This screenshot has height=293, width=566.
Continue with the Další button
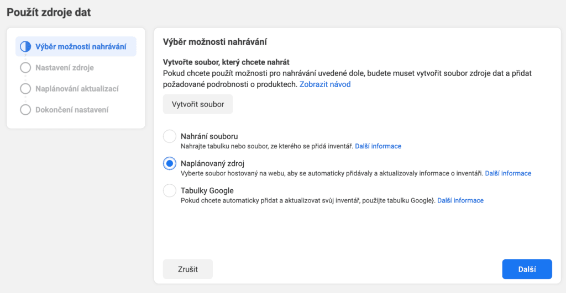(527, 269)
